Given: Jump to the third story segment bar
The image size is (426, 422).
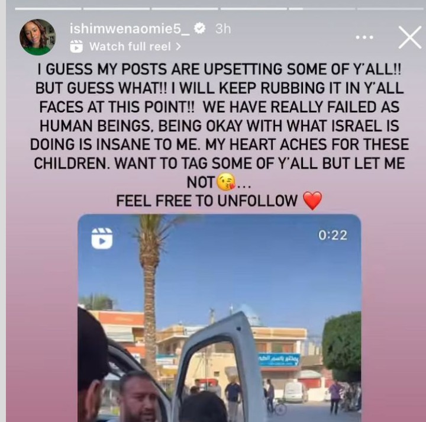Looking at the screenshot, I should tap(185, 9).
